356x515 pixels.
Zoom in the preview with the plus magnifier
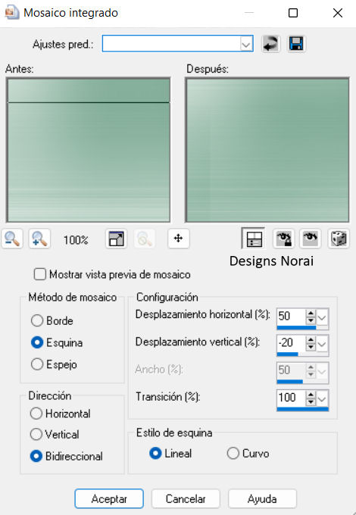click(x=39, y=239)
